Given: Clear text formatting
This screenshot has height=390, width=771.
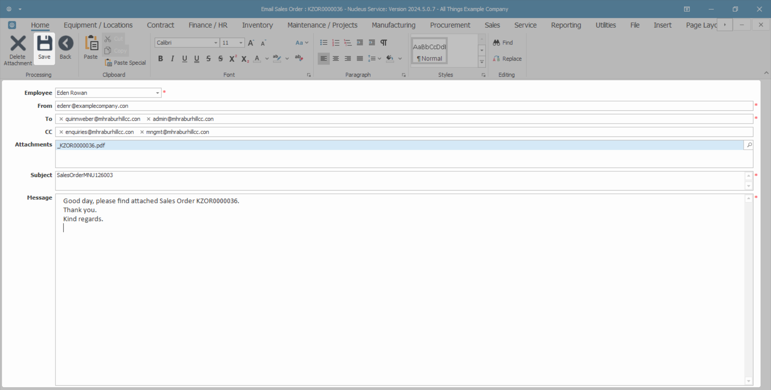Looking at the screenshot, I should click(299, 58).
